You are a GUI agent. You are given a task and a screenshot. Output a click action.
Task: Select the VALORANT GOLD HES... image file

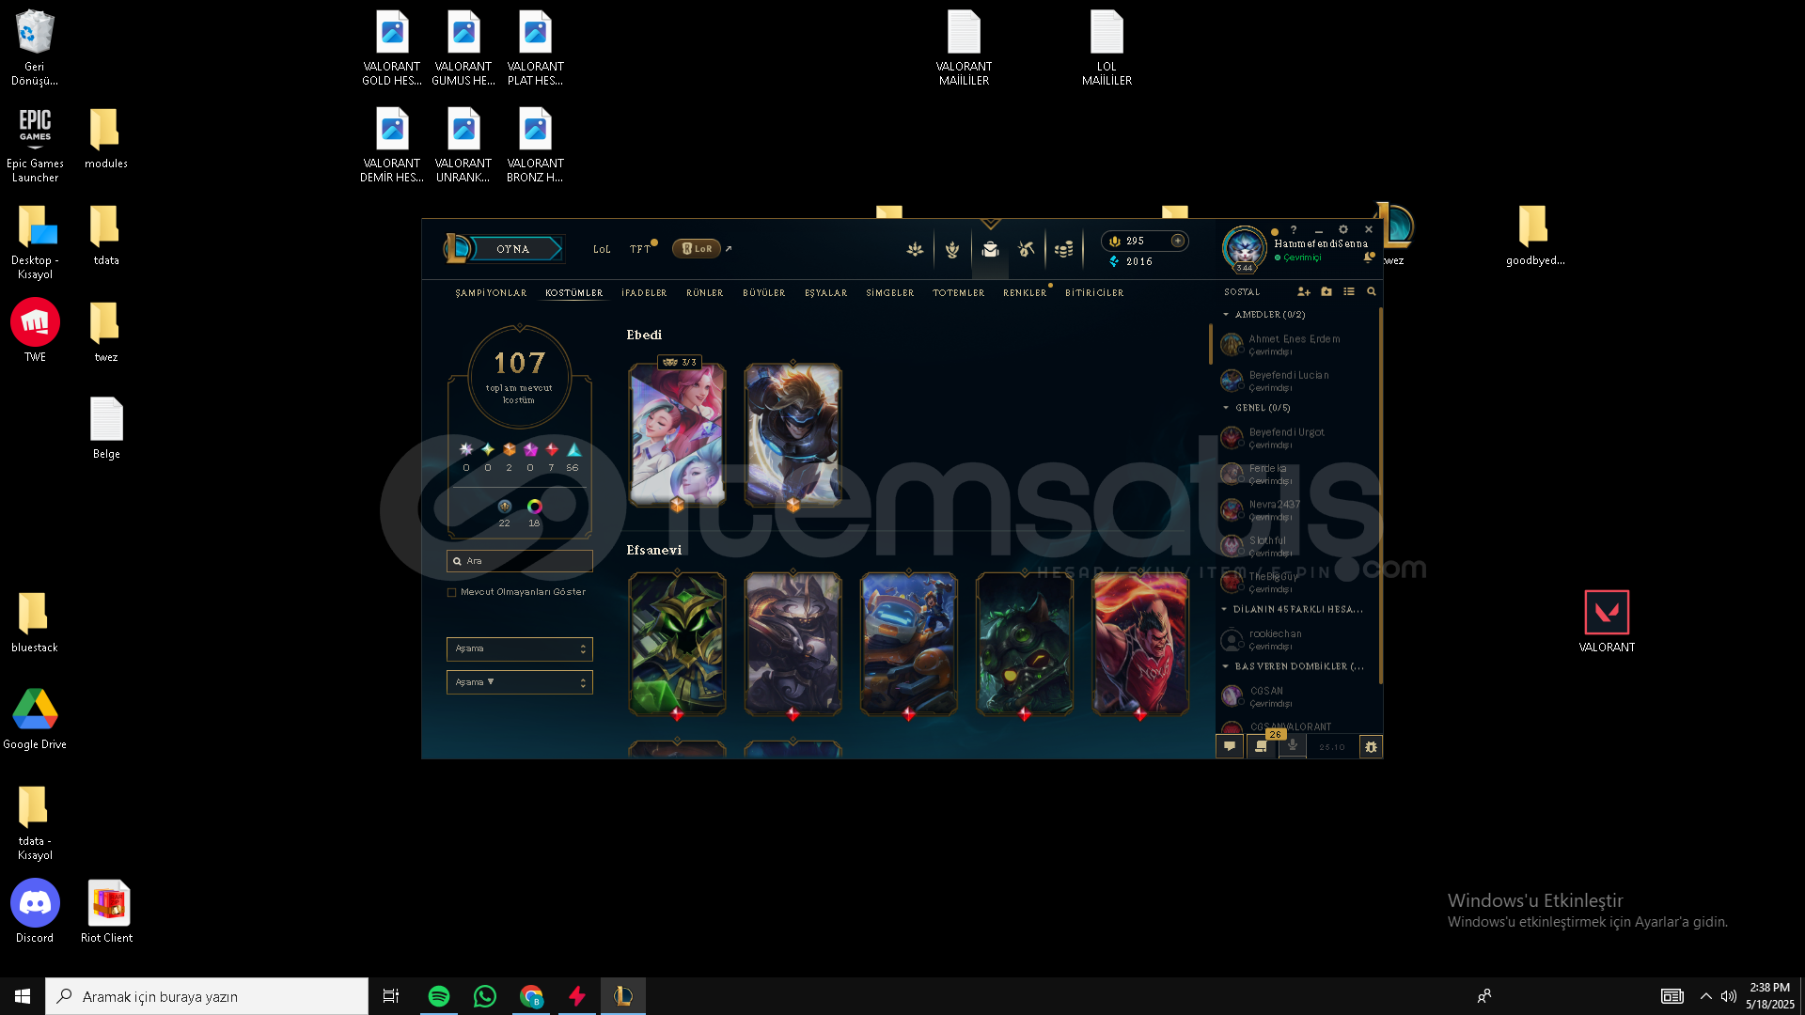[392, 48]
